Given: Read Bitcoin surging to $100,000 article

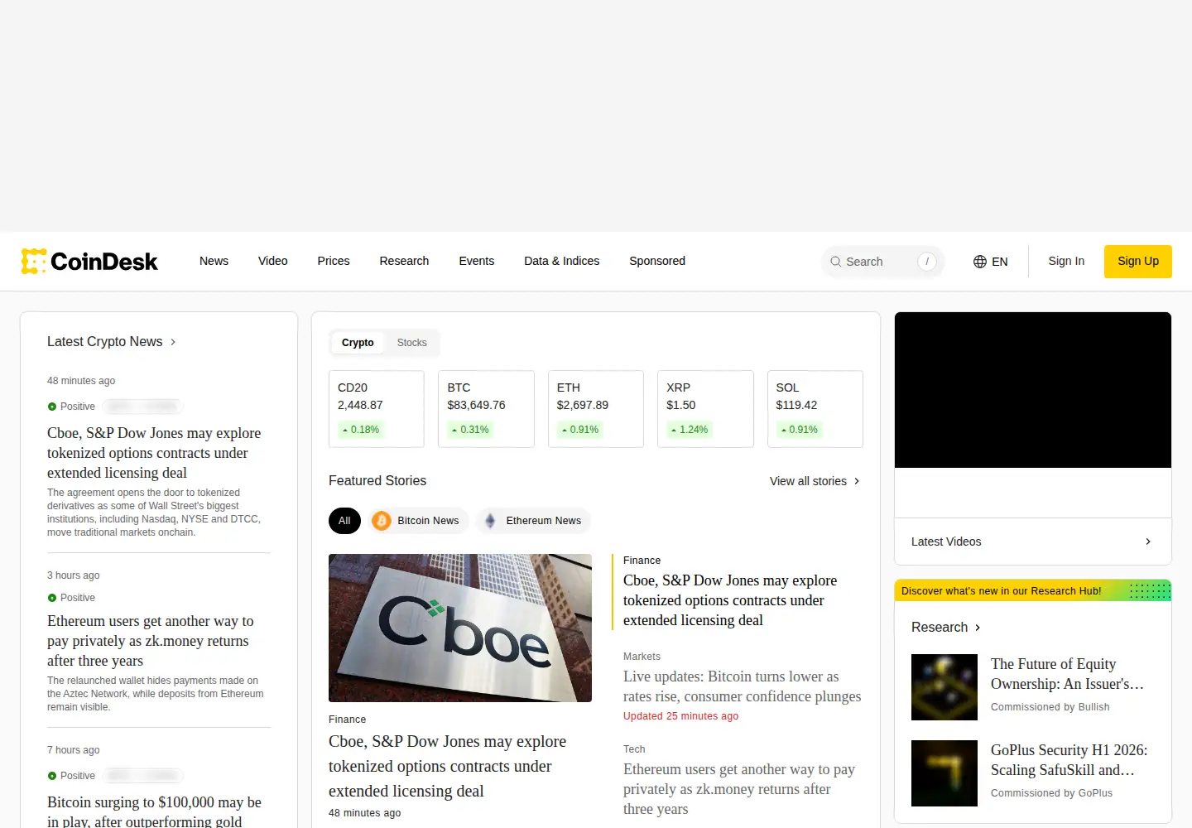Looking at the screenshot, I should [154, 811].
